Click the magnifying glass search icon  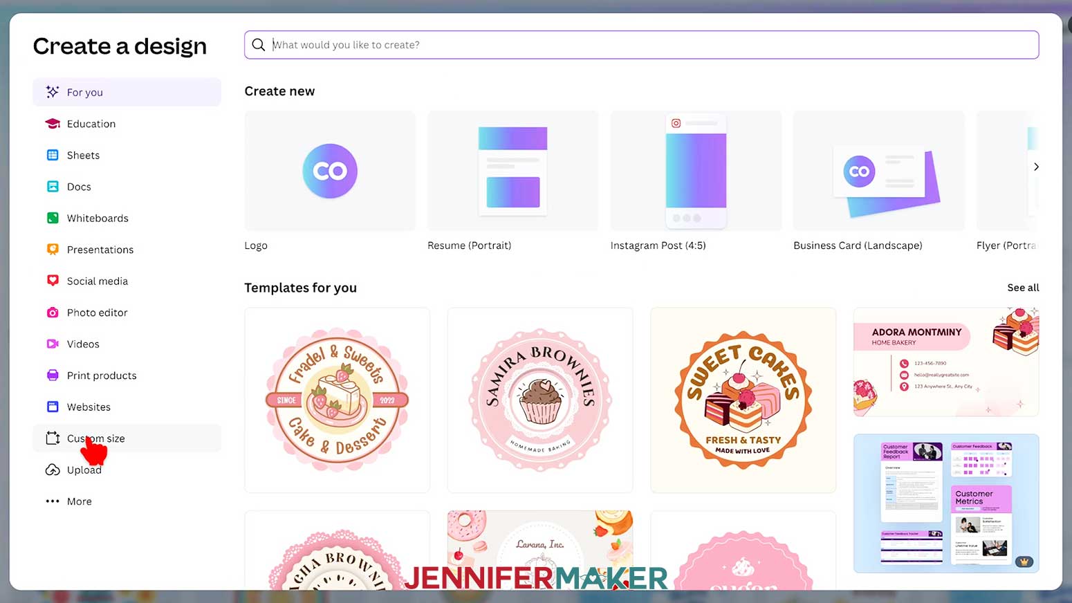(259, 45)
